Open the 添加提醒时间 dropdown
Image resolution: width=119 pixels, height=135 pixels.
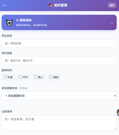pyautogui.click(x=59, y=96)
